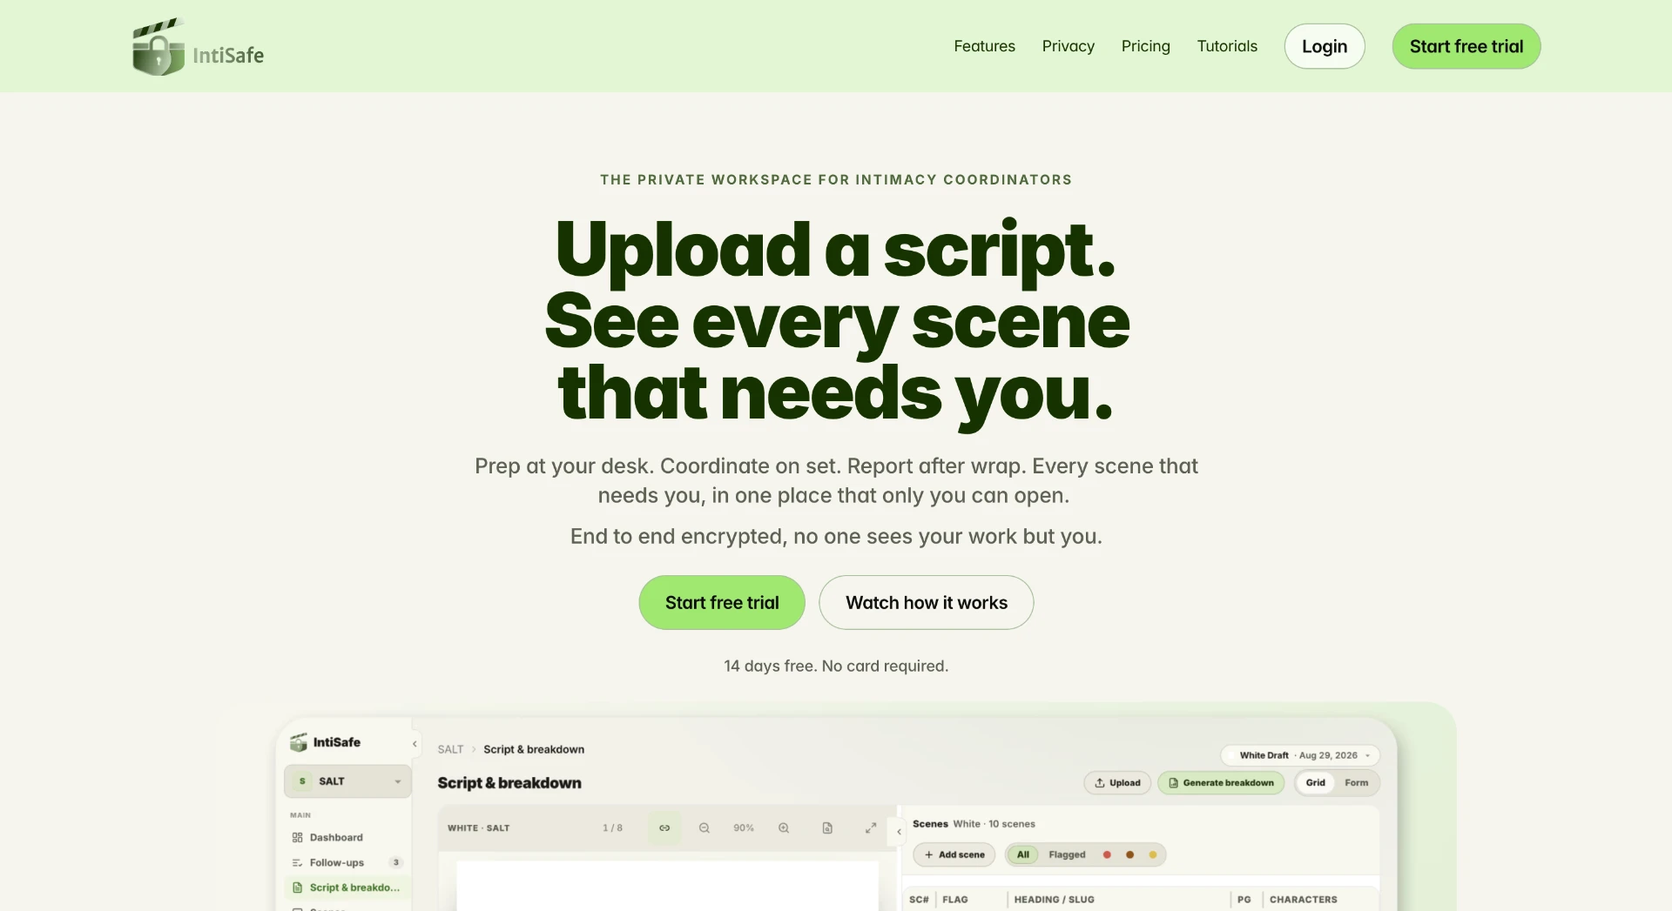Click Generate breakdown
The height and width of the screenshot is (911, 1672).
[x=1221, y=782]
